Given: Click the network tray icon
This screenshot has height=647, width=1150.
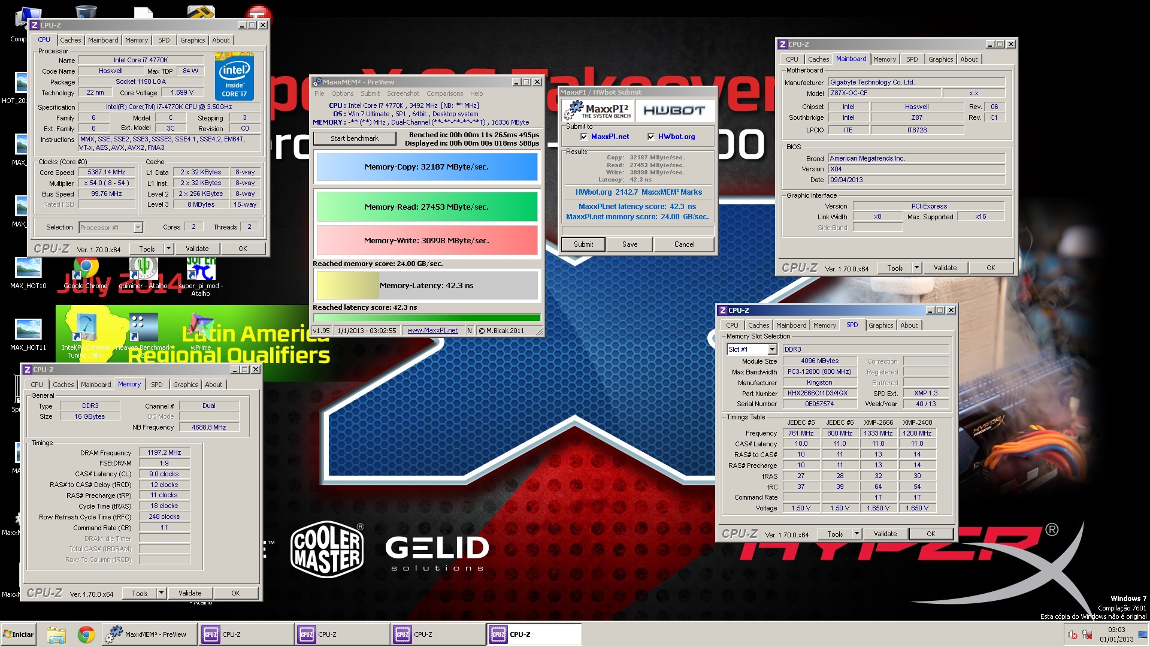Looking at the screenshot, I should 1088,634.
